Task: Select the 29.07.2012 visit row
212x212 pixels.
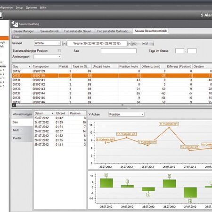Action: (x=60, y=145)
